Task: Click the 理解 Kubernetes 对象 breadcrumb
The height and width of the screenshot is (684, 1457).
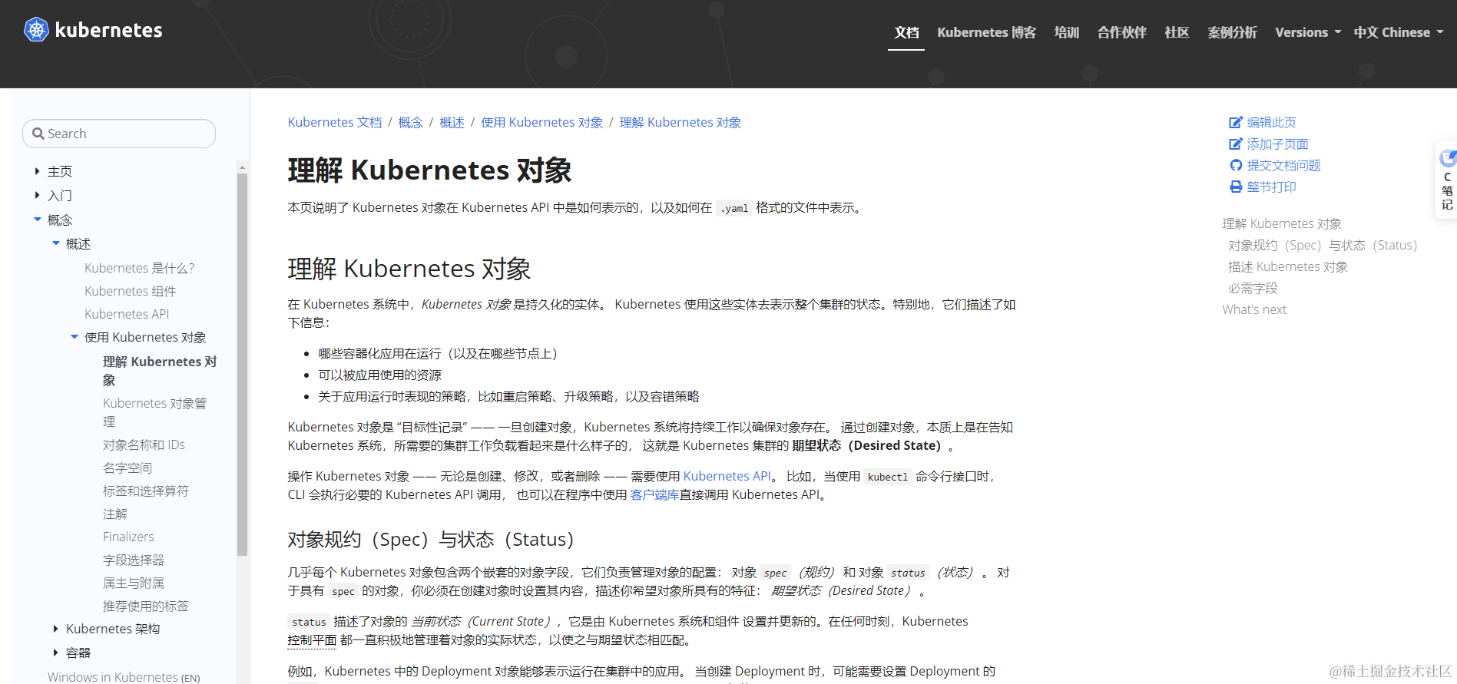Action: (680, 122)
